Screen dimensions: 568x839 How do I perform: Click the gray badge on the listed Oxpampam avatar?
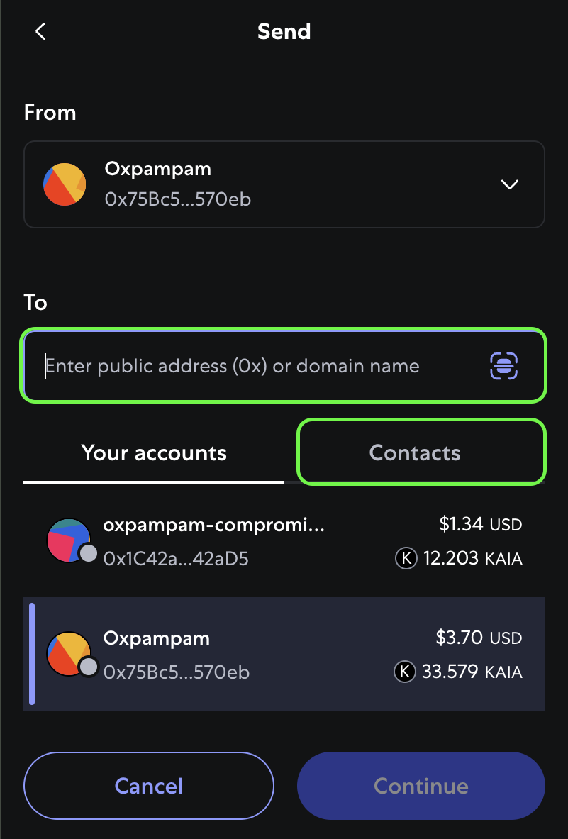coord(88,667)
